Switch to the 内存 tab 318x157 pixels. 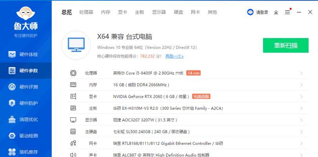[x=105, y=12]
